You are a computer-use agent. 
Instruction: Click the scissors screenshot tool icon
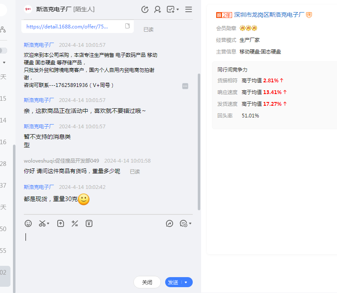click(x=42, y=224)
